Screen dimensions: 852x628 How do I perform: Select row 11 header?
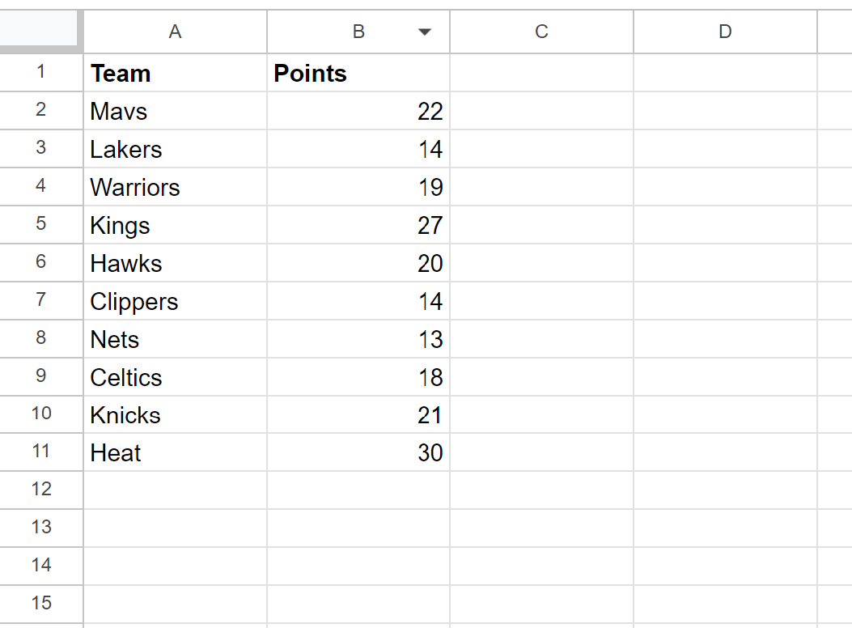[x=41, y=452]
